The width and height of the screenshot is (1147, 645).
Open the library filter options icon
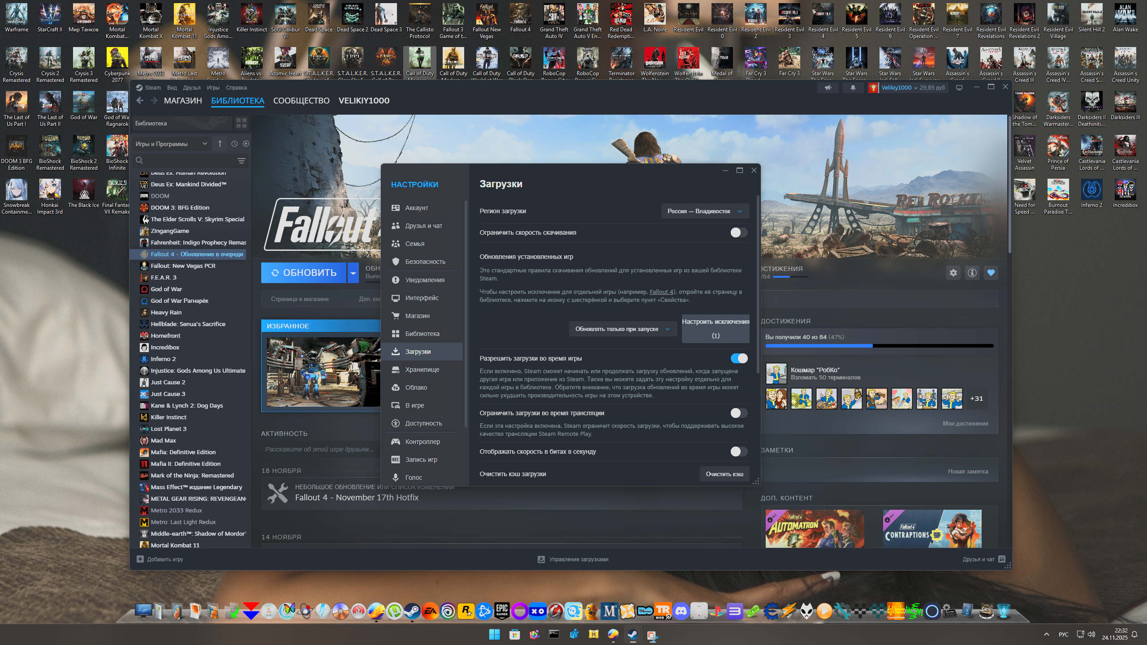coord(241,160)
